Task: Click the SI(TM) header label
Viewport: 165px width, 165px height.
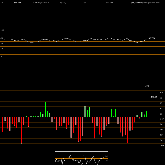Action: pos(63,3)
